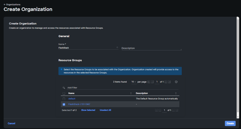Jump to last page in top pagination
241x129 pixels.
point(170,82)
